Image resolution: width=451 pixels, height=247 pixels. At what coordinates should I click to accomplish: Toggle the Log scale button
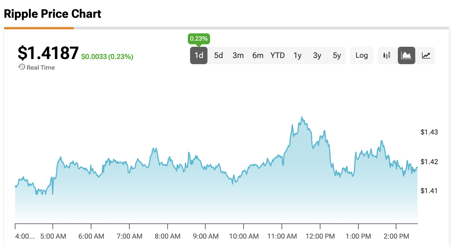(361, 55)
